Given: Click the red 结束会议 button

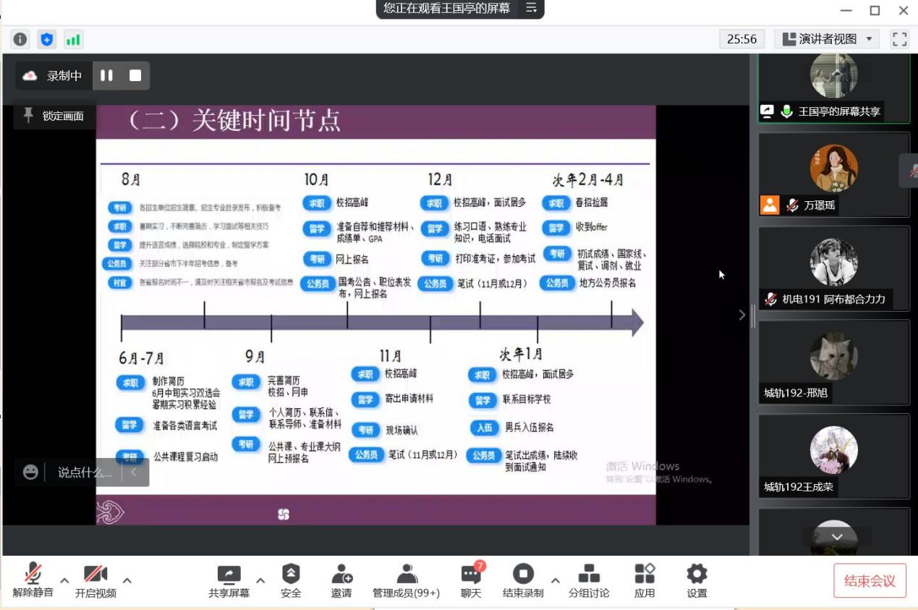Looking at the screenshot, I should click(870, 581).
